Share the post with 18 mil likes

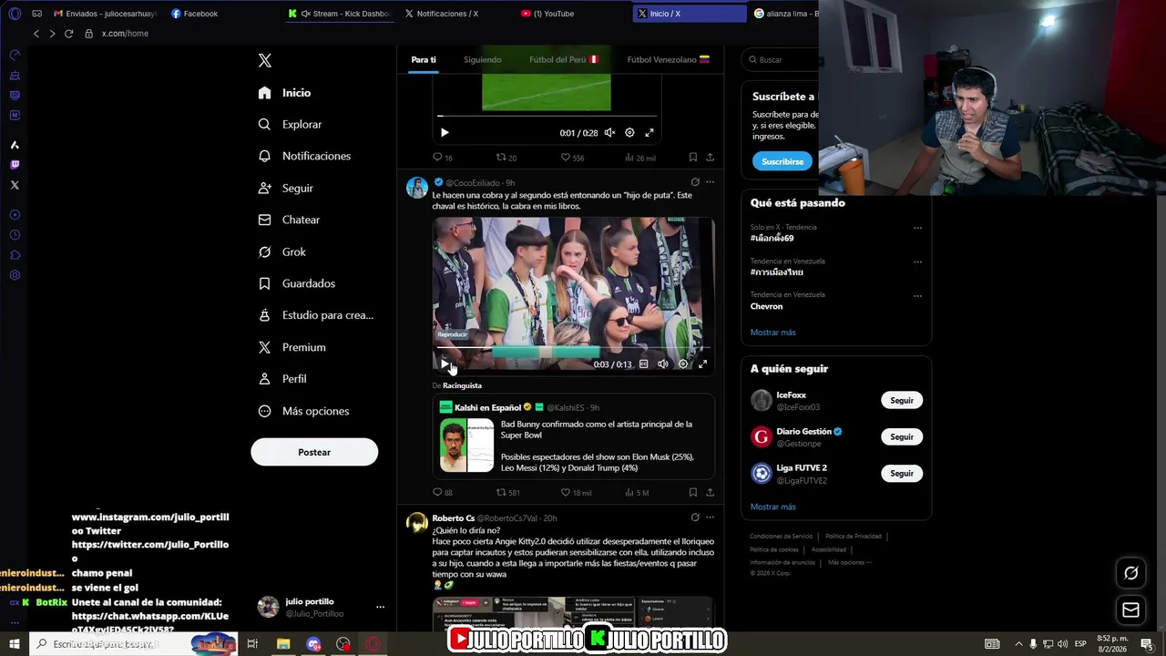pos(710,493)
